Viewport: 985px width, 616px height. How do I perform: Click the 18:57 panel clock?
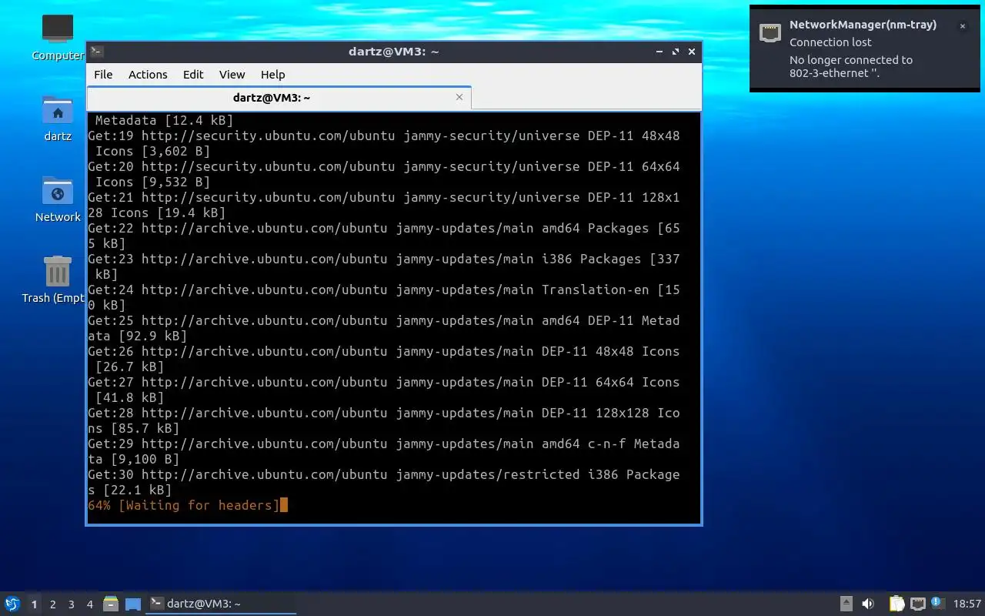point(967,604)
